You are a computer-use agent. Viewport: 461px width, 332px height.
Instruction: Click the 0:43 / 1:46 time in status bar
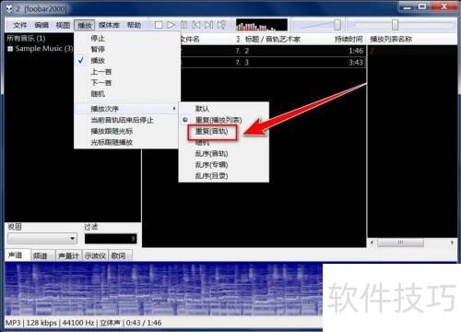click(x=144, y=323)
